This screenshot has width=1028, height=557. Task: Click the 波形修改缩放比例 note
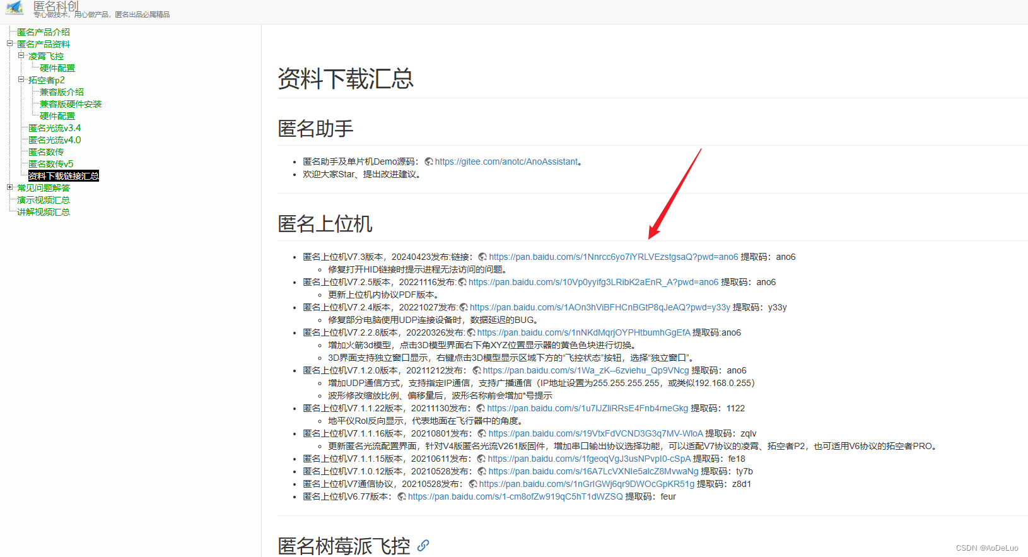[x=440, y=396]
